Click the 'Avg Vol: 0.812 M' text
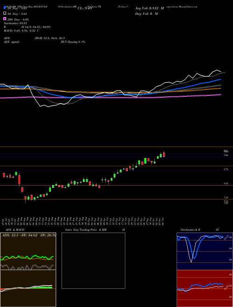The height and width of the screenshot is (307, 233). tap(150, 8)
